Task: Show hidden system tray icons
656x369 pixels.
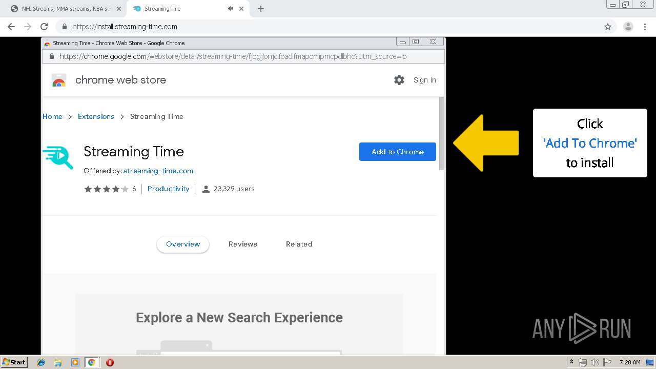Action: (572, 362)
